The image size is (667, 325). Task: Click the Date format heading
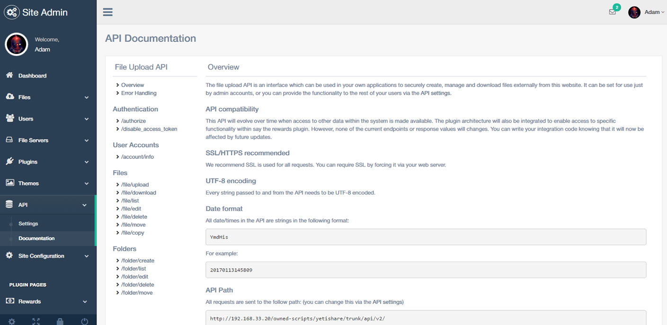point(224,209)
